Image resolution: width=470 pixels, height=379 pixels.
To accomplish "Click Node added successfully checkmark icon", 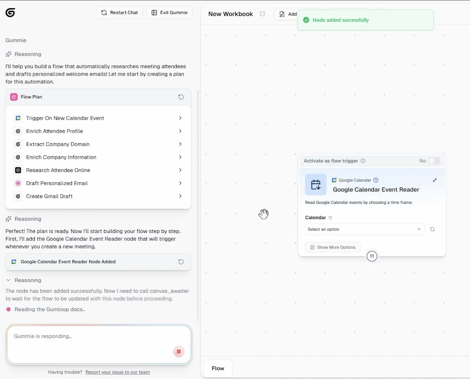I will click(x=306, y=20).
